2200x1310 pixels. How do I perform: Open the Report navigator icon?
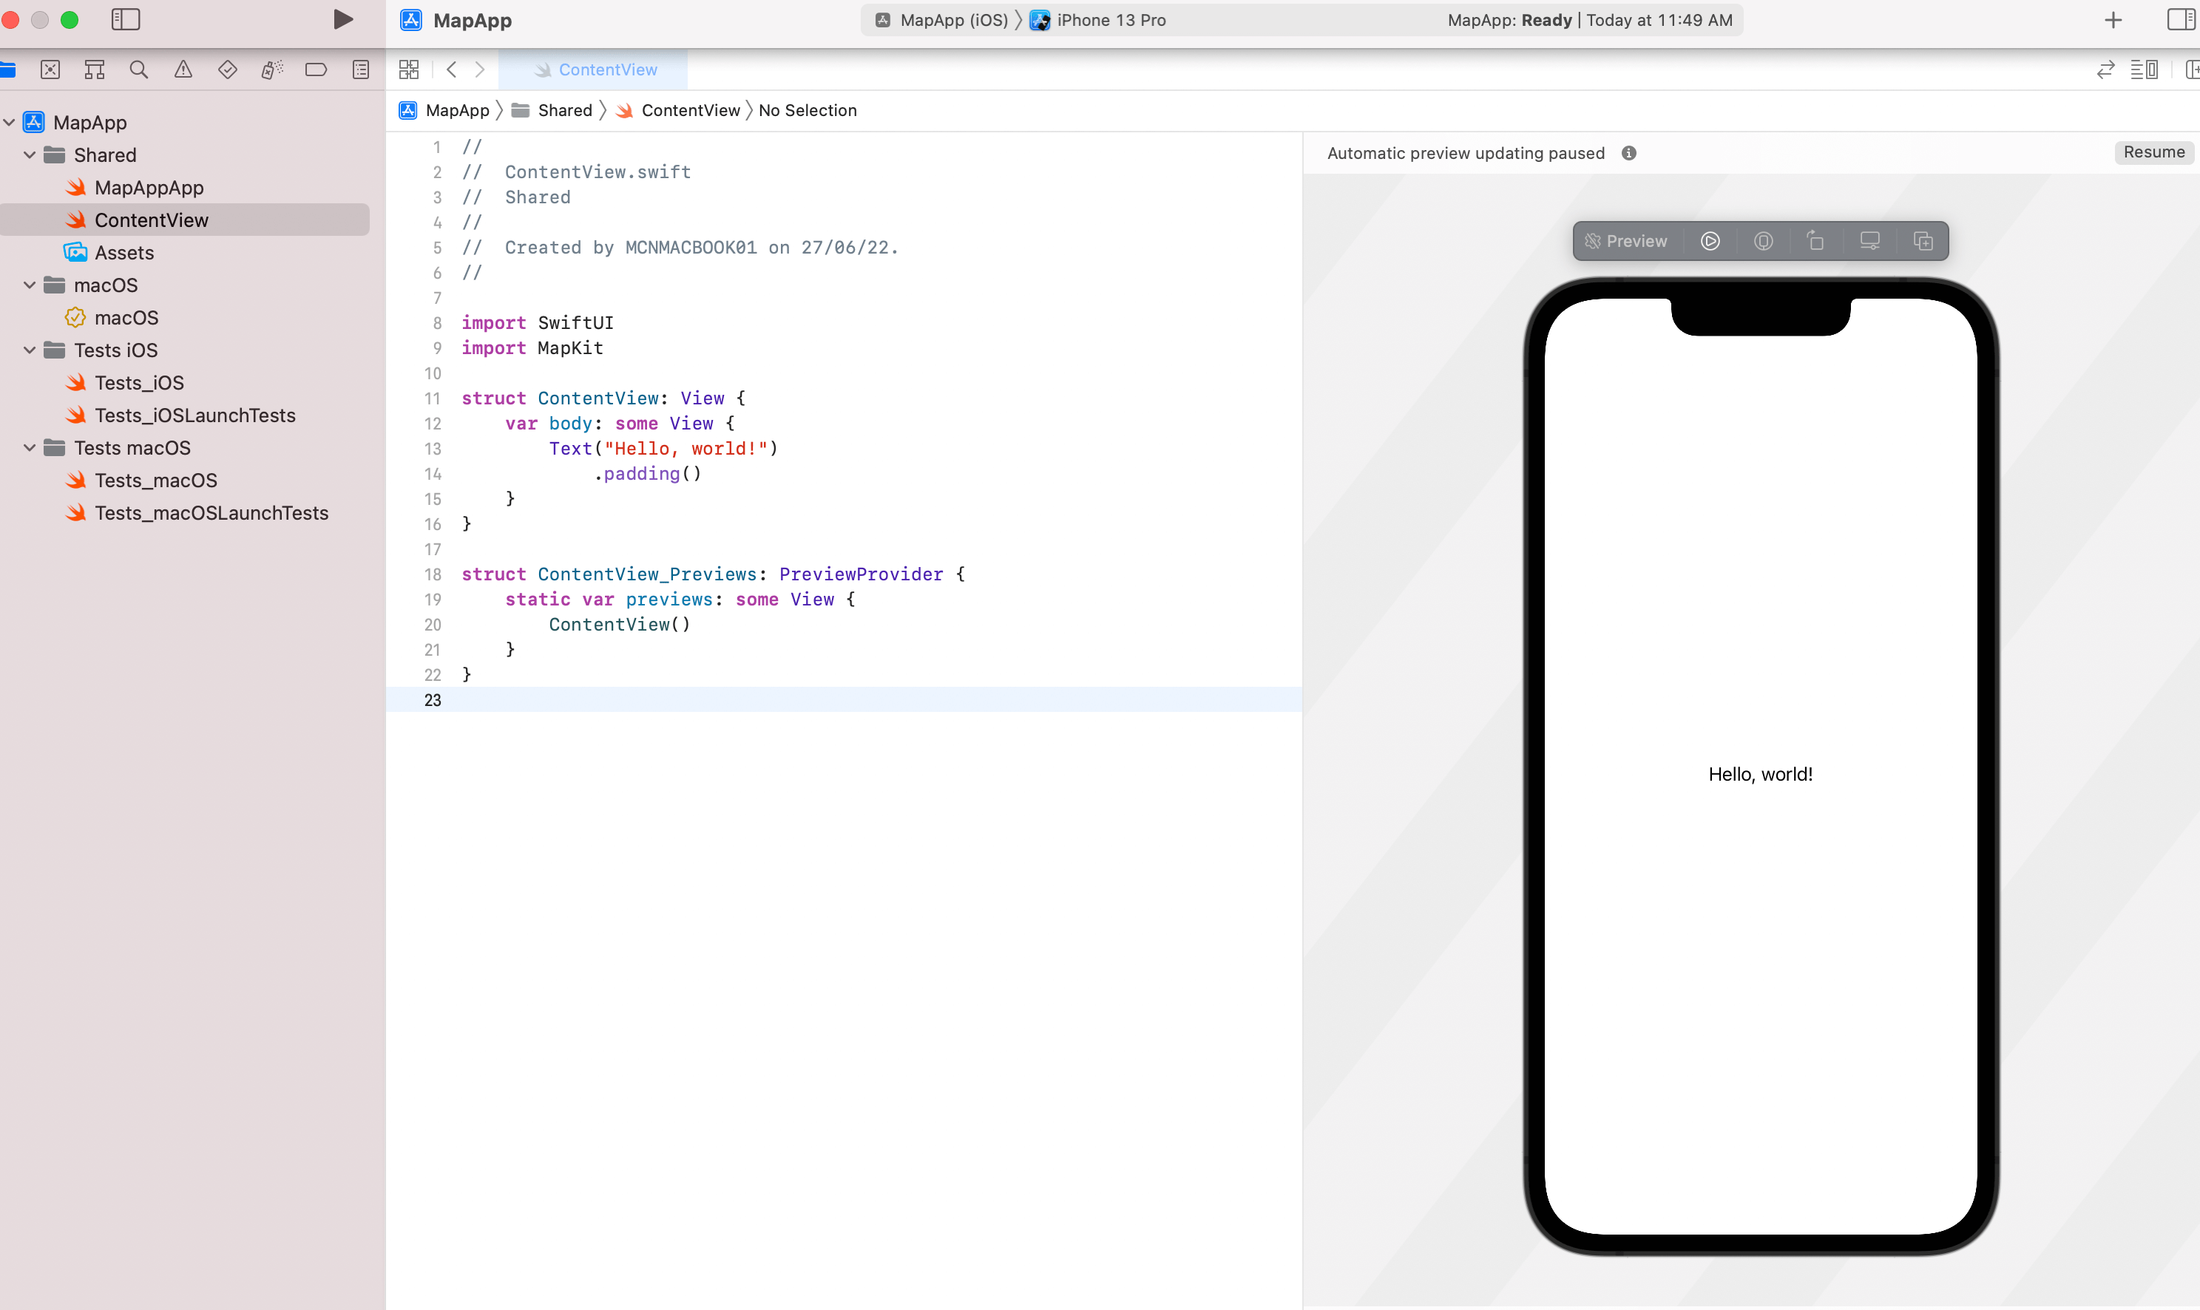click(x=360, y=69)
